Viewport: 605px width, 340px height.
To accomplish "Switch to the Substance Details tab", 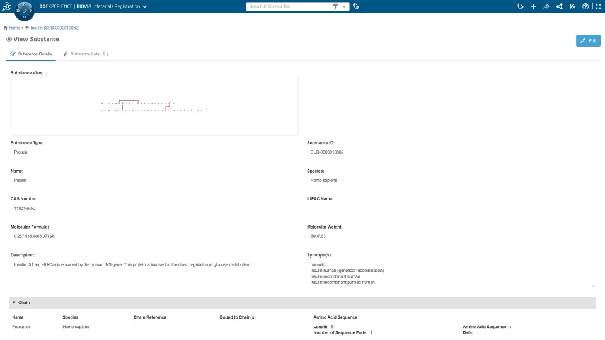I will tap(31, 54).
